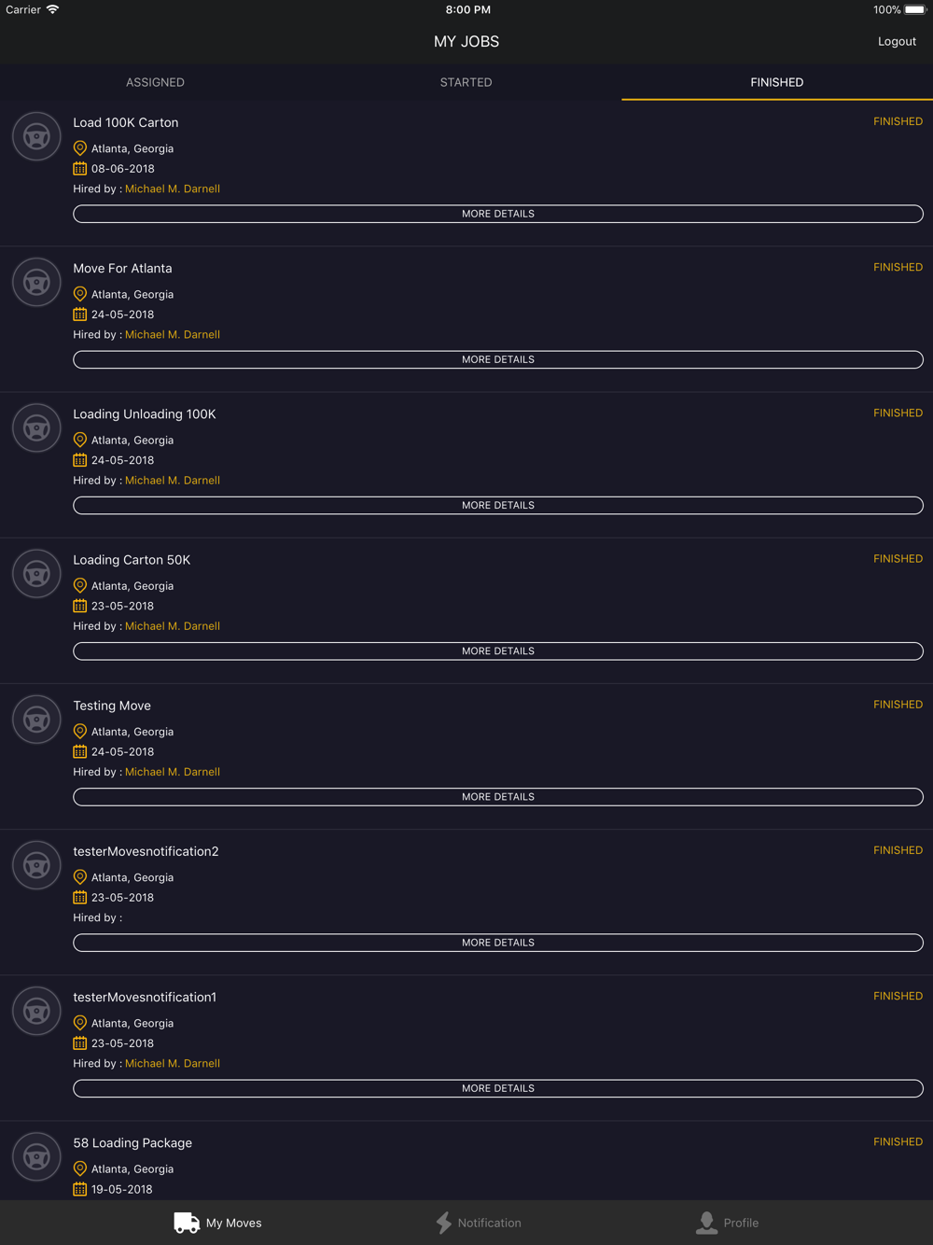The height and width of the screenshot is (1245, 933).
Task: Switch to the STARTED tab
Action: point(466,82)
